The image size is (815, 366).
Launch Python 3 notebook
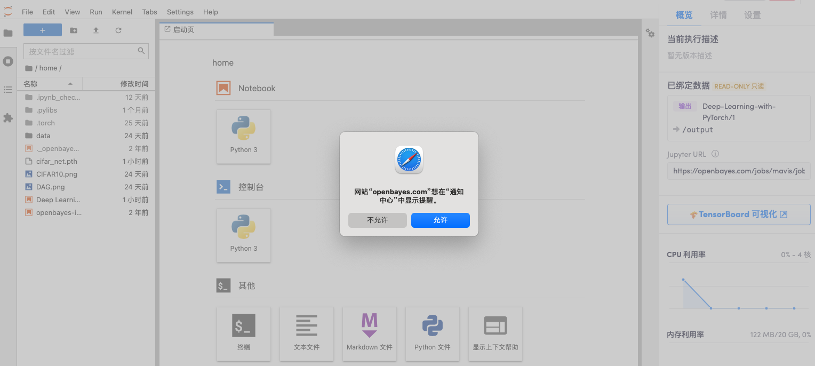coord(244,136)
